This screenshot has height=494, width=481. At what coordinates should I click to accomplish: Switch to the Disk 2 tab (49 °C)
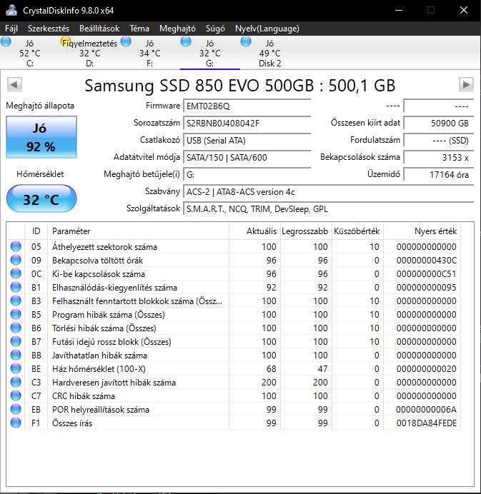(269, 53)
